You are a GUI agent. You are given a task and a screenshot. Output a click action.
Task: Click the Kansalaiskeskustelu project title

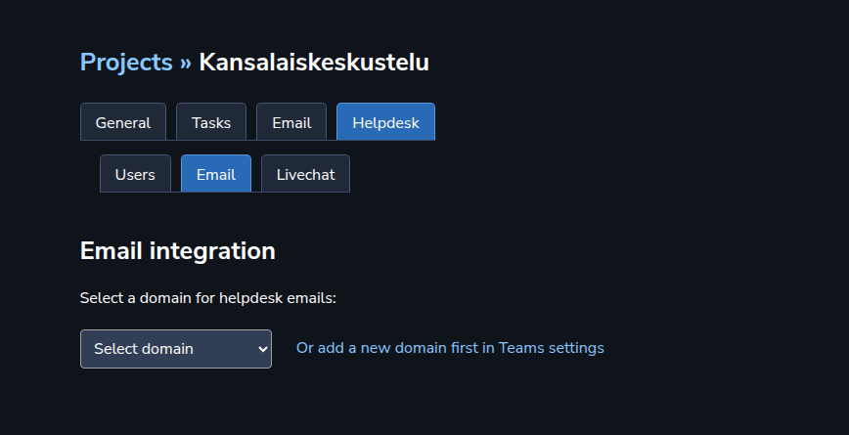(314, 63)
